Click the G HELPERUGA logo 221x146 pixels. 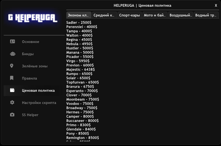(x=33, y=18)
